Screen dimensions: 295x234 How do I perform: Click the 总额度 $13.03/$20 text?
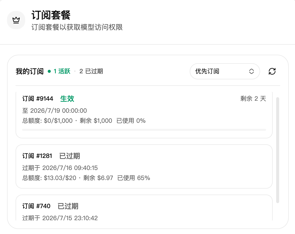point(49,178)
